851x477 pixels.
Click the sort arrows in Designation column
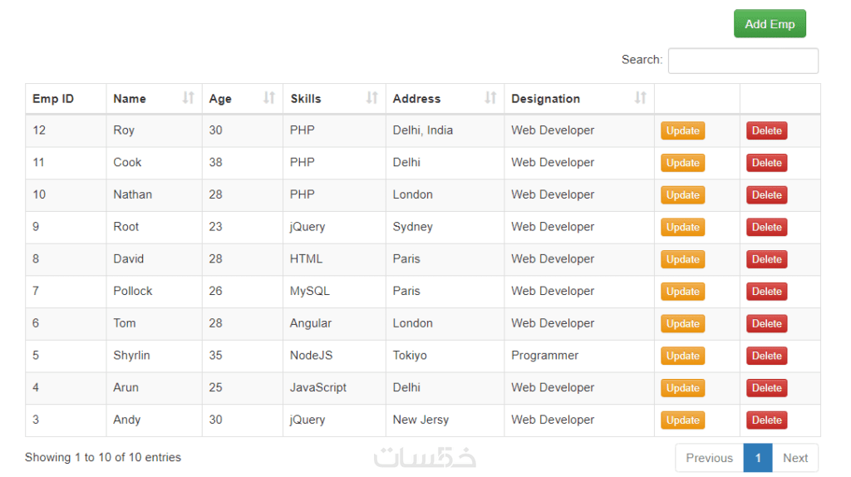(x=640, y=98)
